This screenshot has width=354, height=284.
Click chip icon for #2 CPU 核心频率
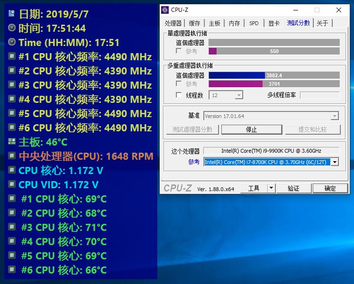(12, 70)
